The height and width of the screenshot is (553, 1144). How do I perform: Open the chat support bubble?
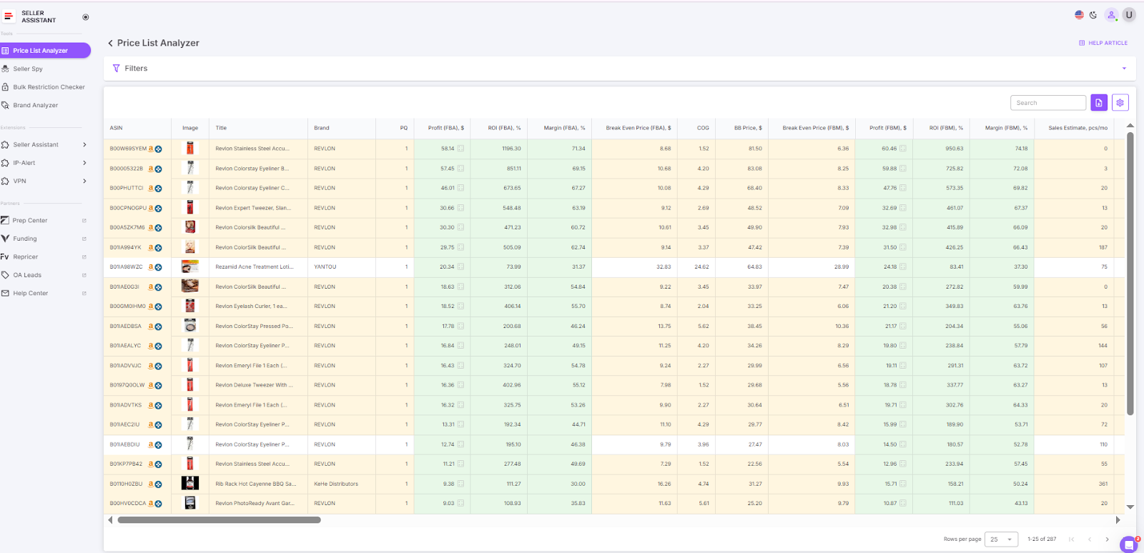click(x=1129, y=544)
